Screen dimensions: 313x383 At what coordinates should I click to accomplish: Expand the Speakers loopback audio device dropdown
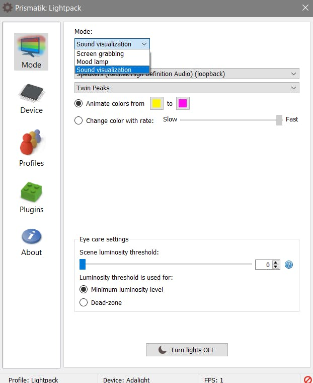click(187, 74)
